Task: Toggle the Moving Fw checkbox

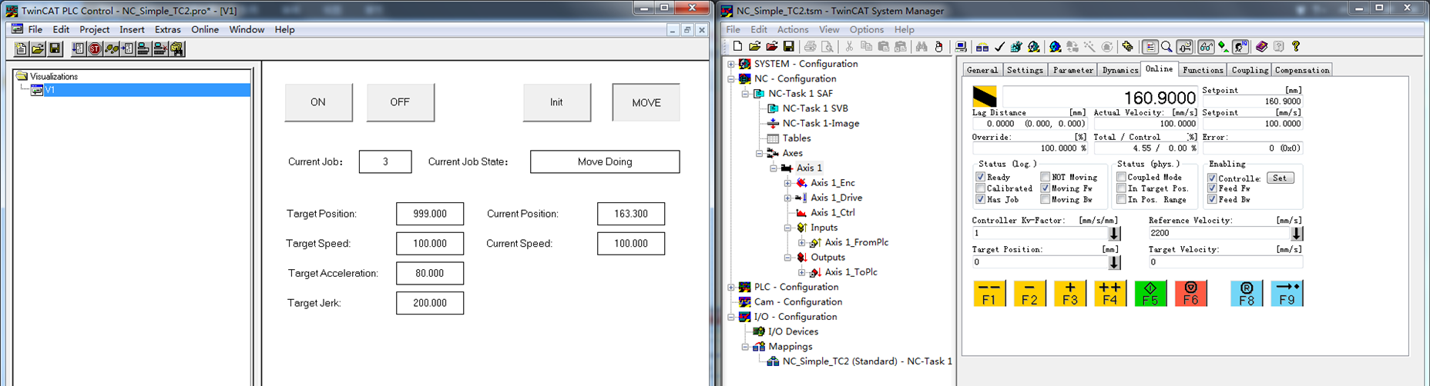Action: 1045,188
